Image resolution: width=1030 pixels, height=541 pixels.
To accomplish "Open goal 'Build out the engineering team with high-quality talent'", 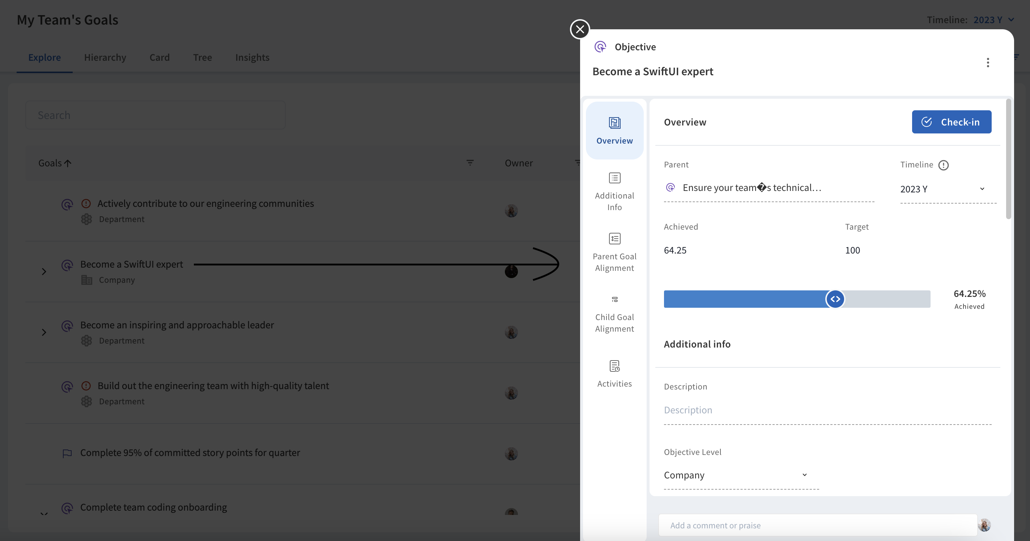I will click(213, 386).
